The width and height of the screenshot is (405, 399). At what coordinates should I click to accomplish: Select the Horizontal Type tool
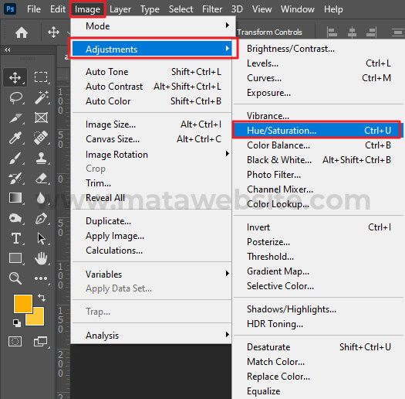click(x=16, y=238)
